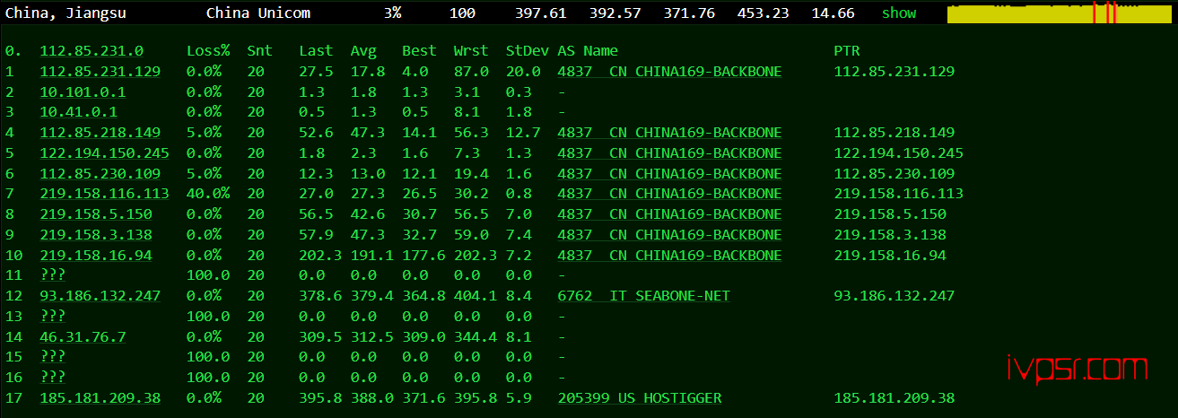Click the 388.0 Avg value at hop 17

click(372, 398)
